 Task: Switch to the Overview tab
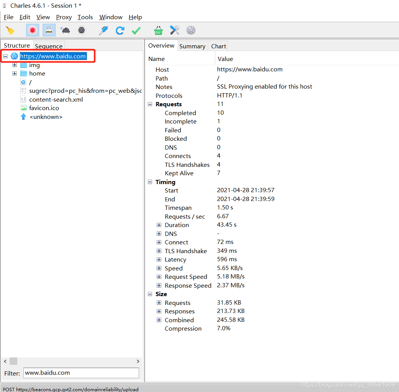(x=161, y=46)
